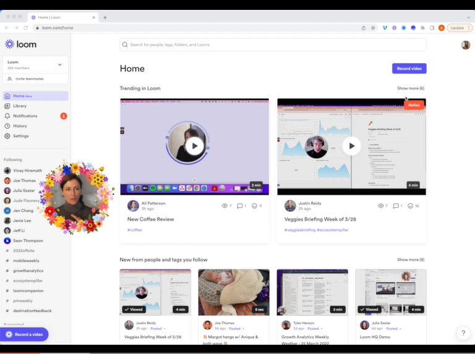Open the 2022offsite tag in sidebar

pos(24,251)
